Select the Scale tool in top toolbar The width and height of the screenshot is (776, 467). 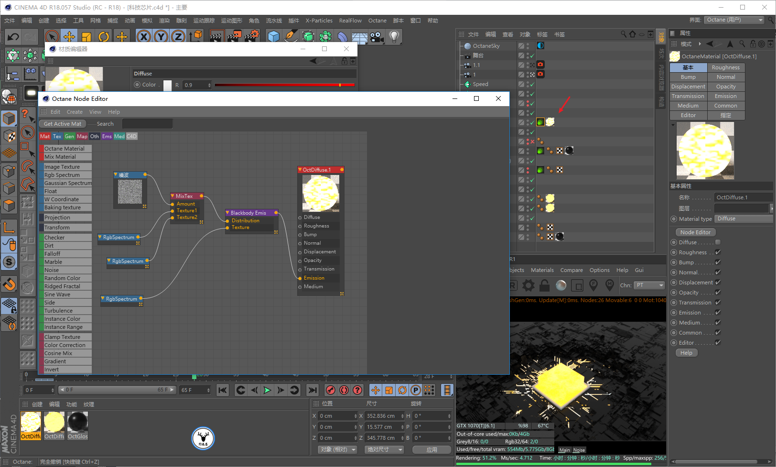86,37
